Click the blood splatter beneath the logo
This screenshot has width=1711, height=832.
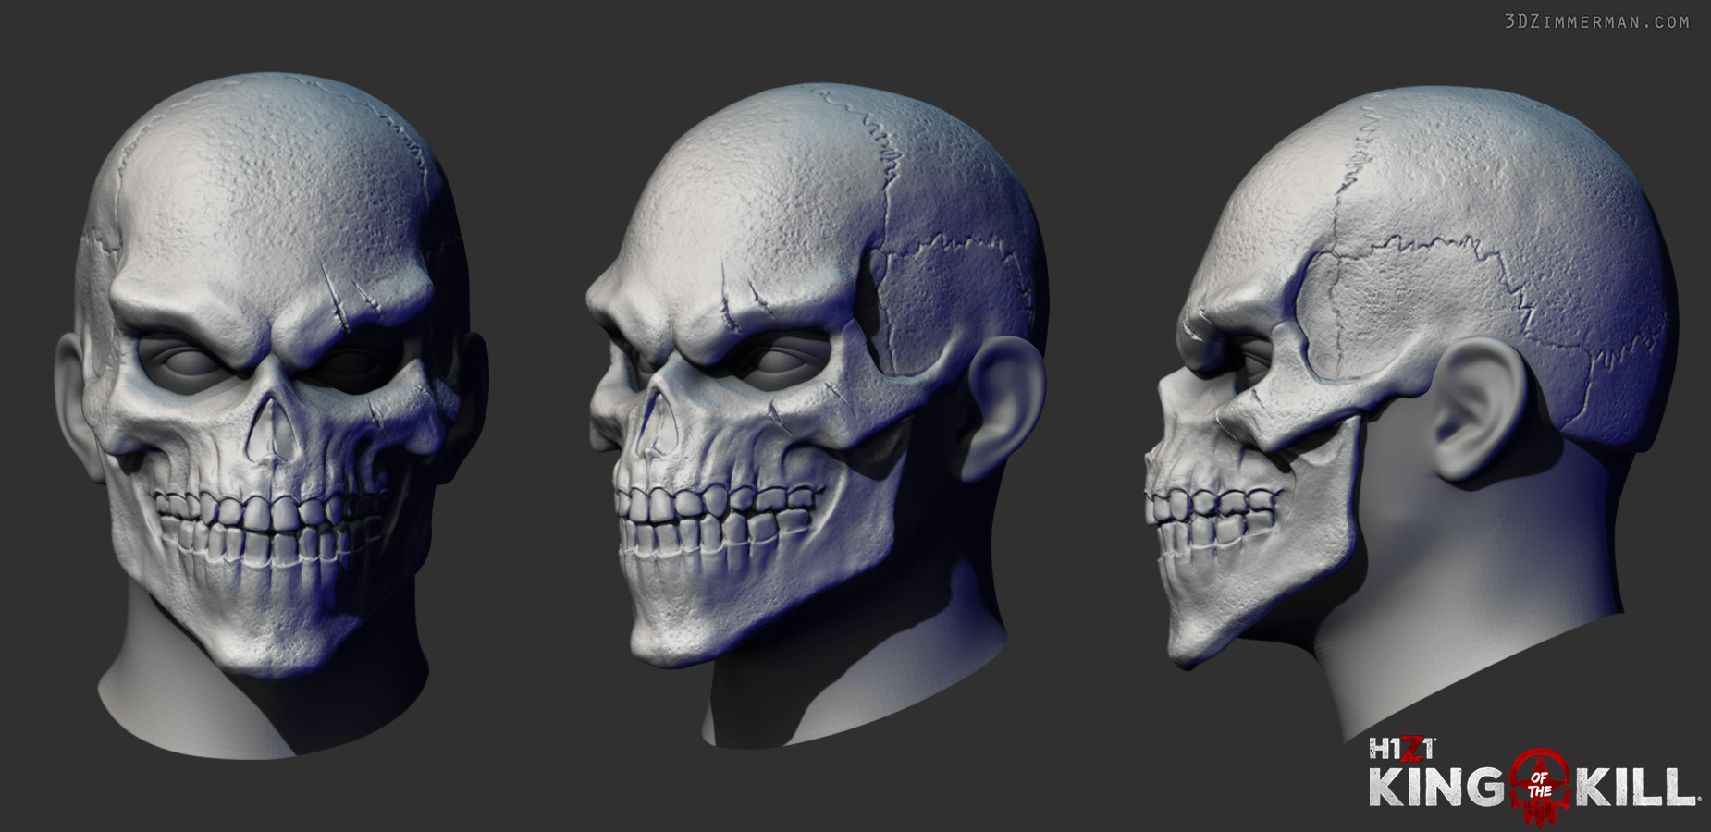(1540, 821)
